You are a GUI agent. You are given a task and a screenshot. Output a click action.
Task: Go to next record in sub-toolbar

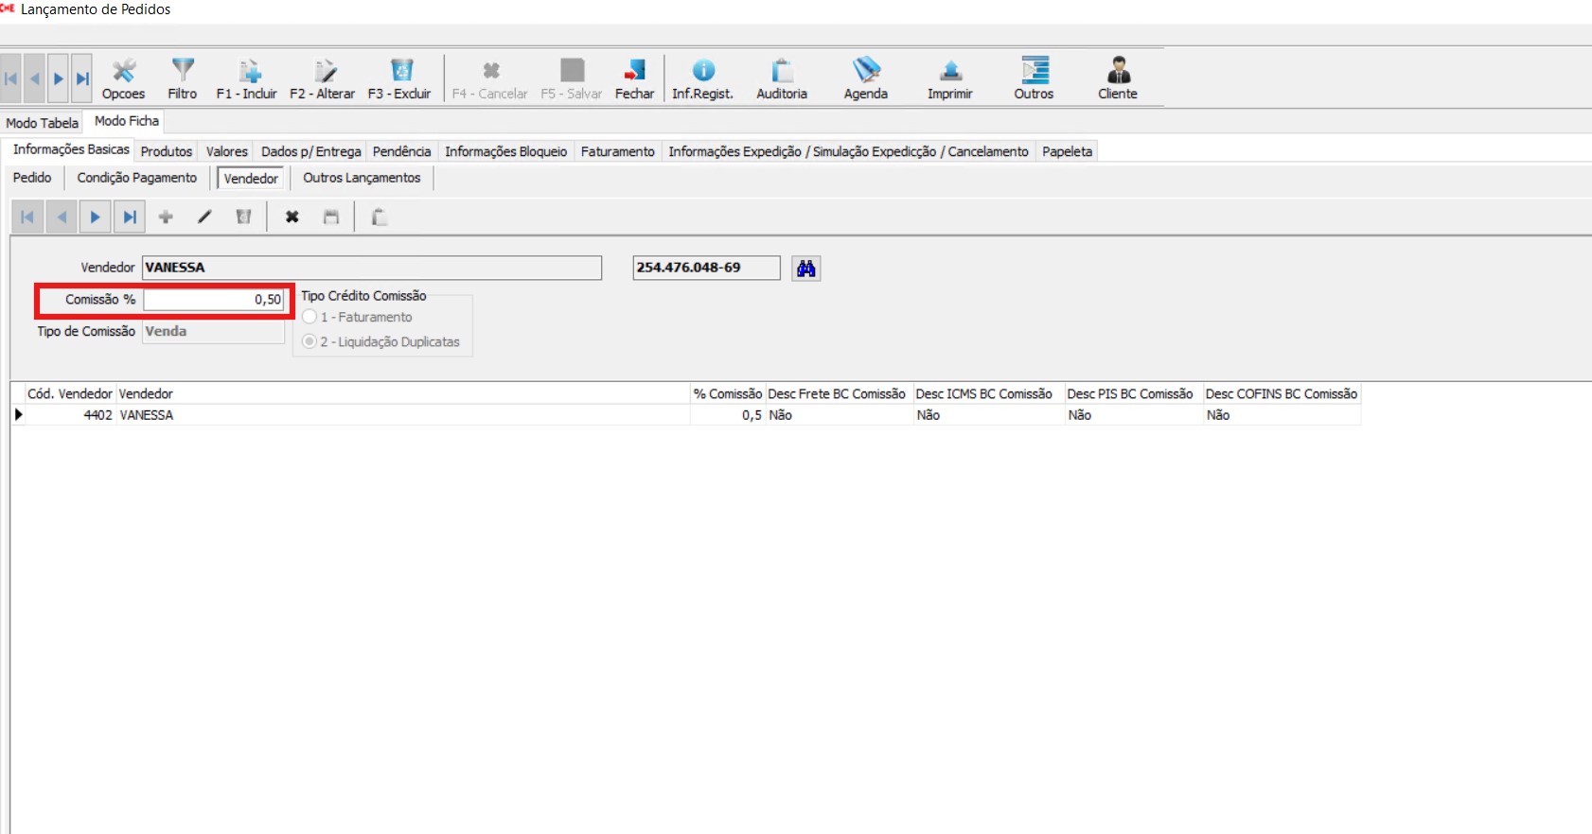pyautogui.click(x=95, y=217)
